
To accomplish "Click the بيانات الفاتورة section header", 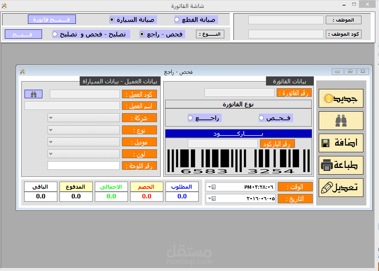I will (290, 81).
